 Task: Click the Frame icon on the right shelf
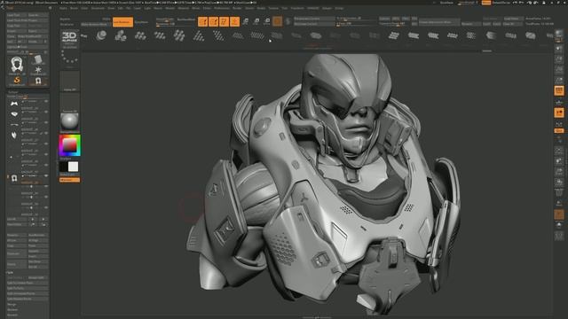(x=559, y=150)
